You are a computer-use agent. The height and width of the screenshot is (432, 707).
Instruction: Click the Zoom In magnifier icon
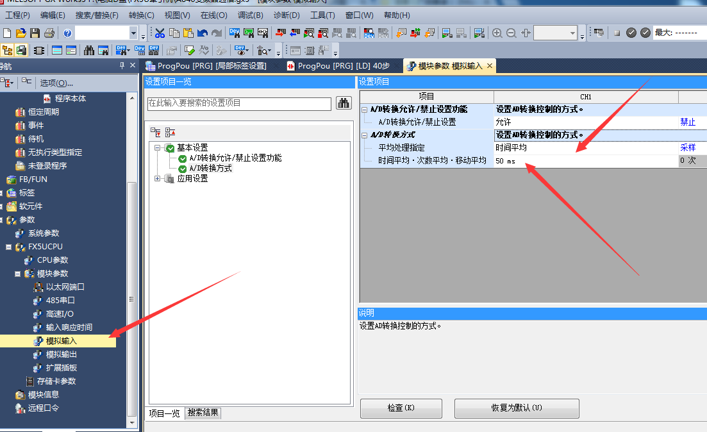tap(497, 33)
